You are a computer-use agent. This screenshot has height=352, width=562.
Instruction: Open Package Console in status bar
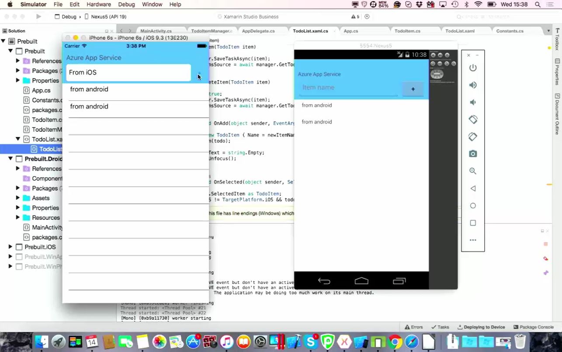pyautogui.click(x=534, y=327)
